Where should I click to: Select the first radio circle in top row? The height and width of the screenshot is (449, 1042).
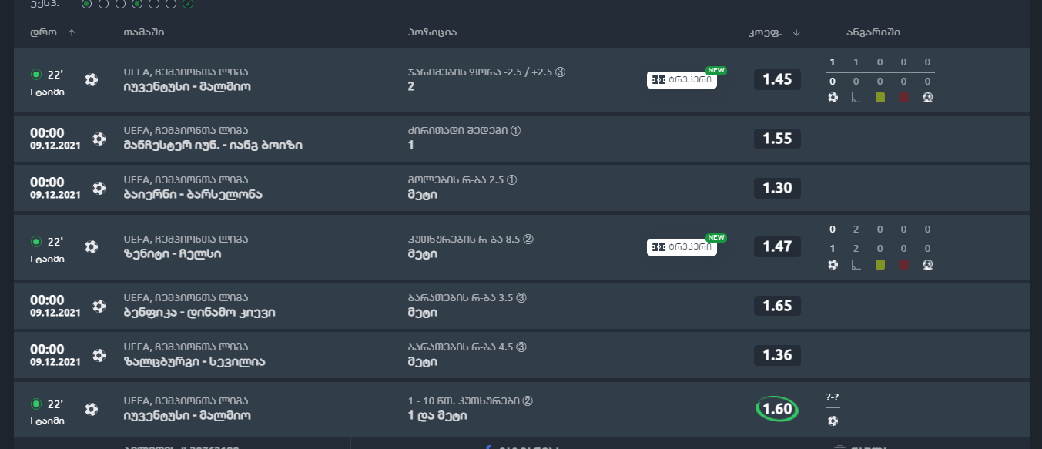coord(86,4)
